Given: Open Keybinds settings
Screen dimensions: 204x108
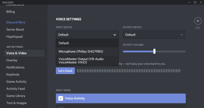Looking at the screenshot, I should pyautogui.click(x=13, y=75).
